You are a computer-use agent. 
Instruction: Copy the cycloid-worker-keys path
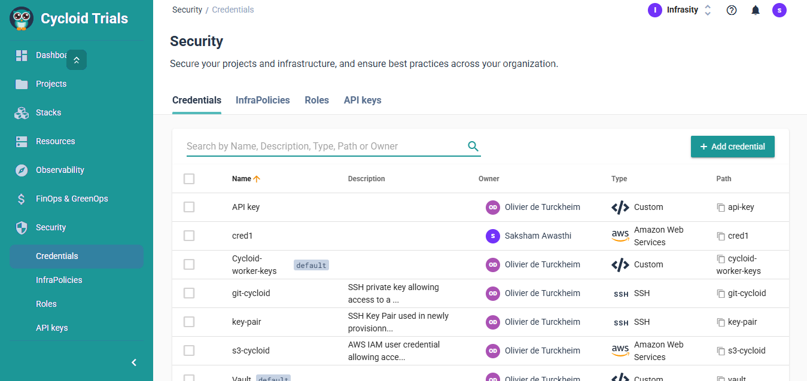(721, 259)
